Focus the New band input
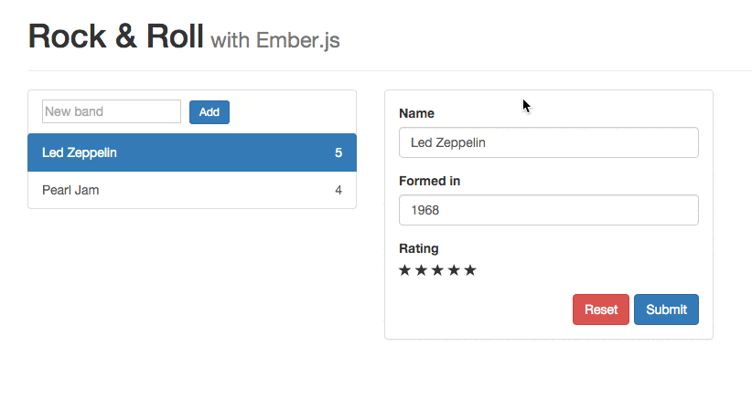Viewport: 752px width, 409px height. (x=112, y=111)
